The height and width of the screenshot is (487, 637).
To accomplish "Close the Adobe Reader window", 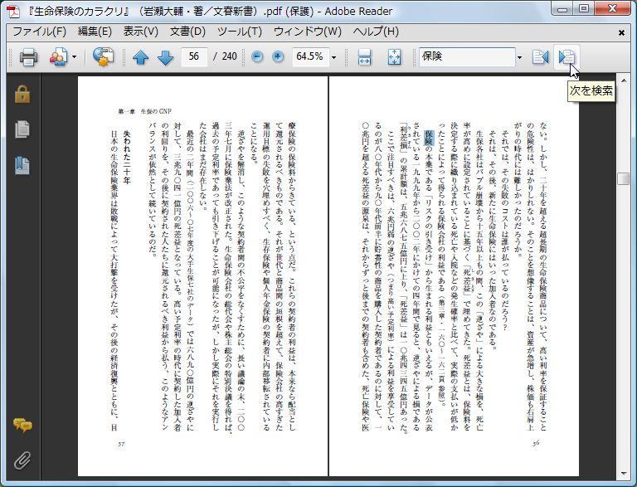I will click(612, 8).
